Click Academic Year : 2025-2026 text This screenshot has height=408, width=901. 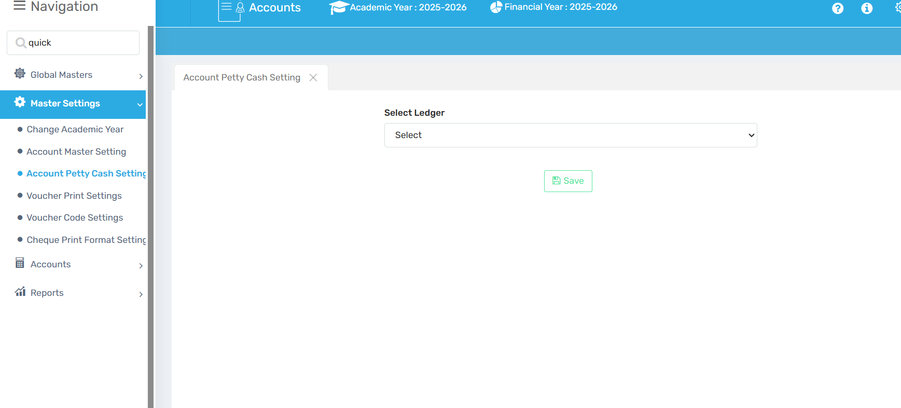(408, 7)
